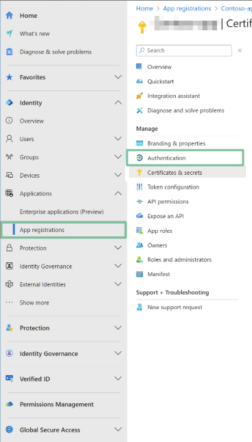Click the Verified ID card icon
252x442 pixels.
(x=10, y=379)
